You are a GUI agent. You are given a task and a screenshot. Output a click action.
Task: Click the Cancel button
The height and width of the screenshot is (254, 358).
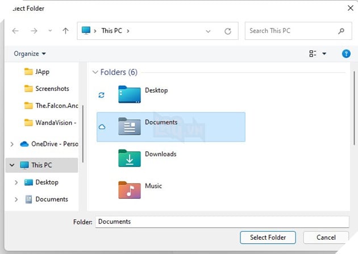click(x=326, y=238)
